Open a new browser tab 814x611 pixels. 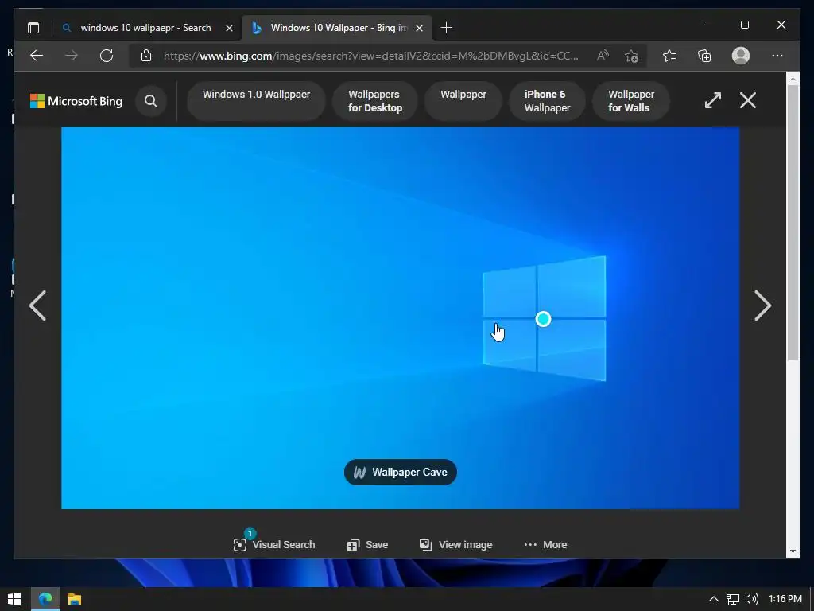pos(447,28)
